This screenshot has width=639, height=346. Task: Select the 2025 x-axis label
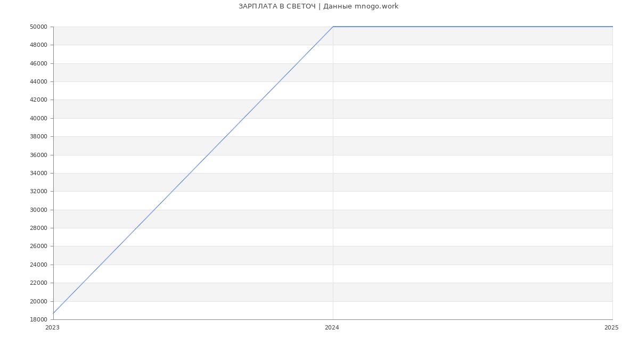click(x=611, y=328)
